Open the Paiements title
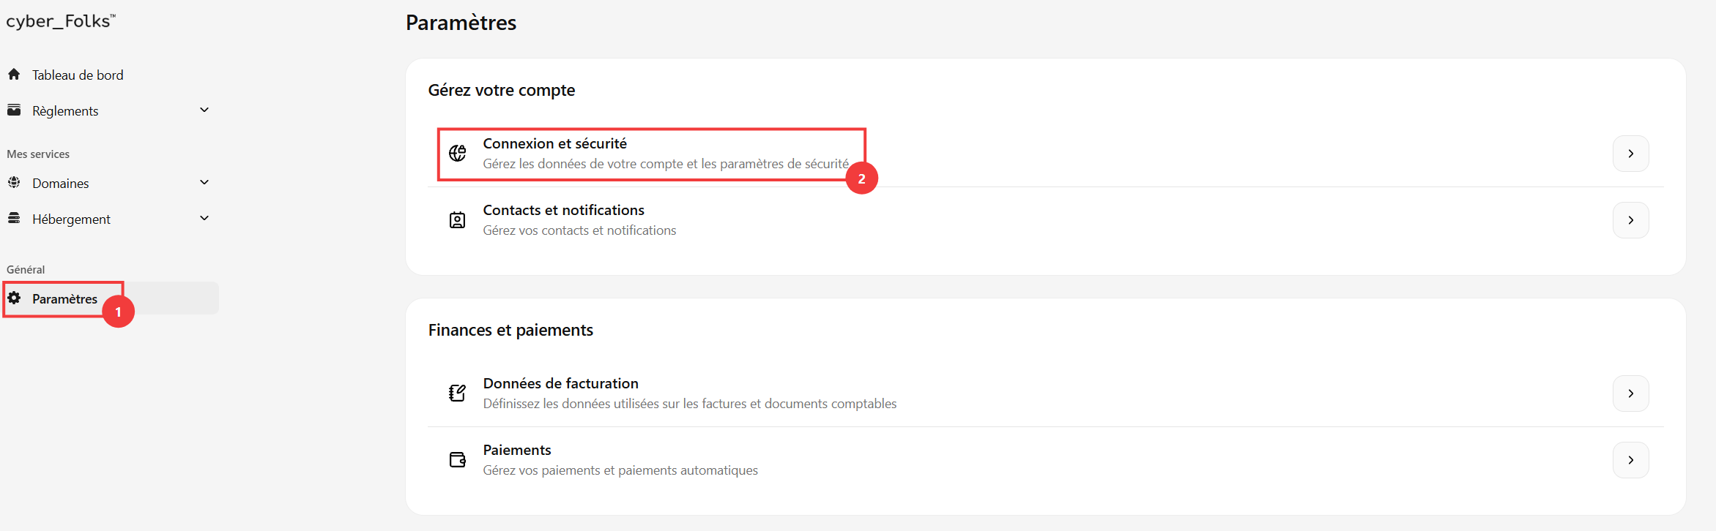 click(x=517, y=450)
